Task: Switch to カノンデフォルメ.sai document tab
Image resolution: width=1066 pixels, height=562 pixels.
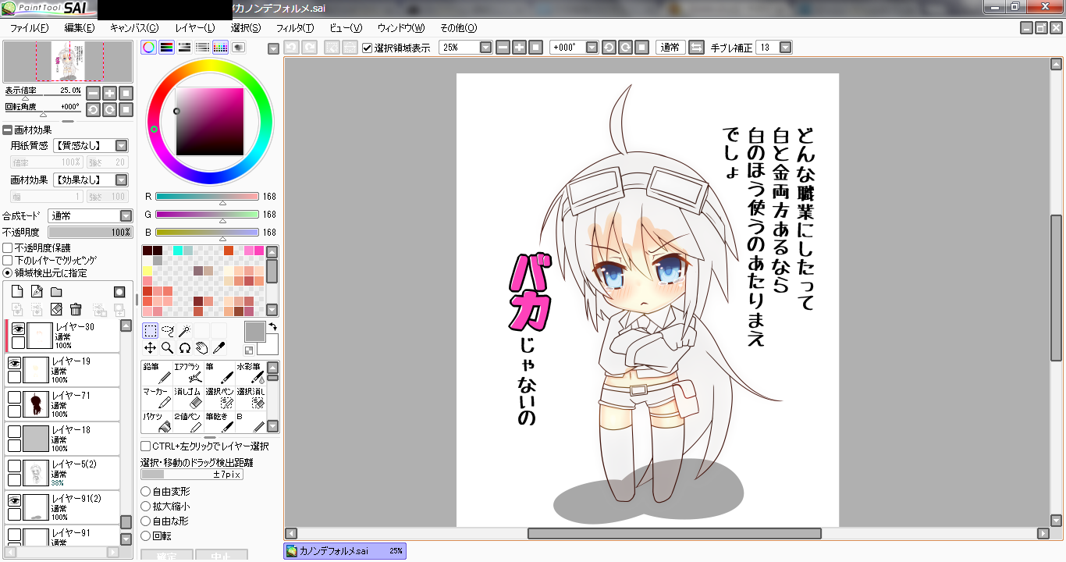Action: pyautogui.click(x=344, y=551)
